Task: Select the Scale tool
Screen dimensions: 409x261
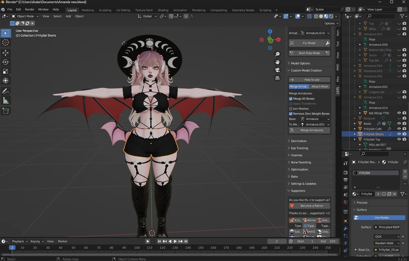Action: (5, 72)
